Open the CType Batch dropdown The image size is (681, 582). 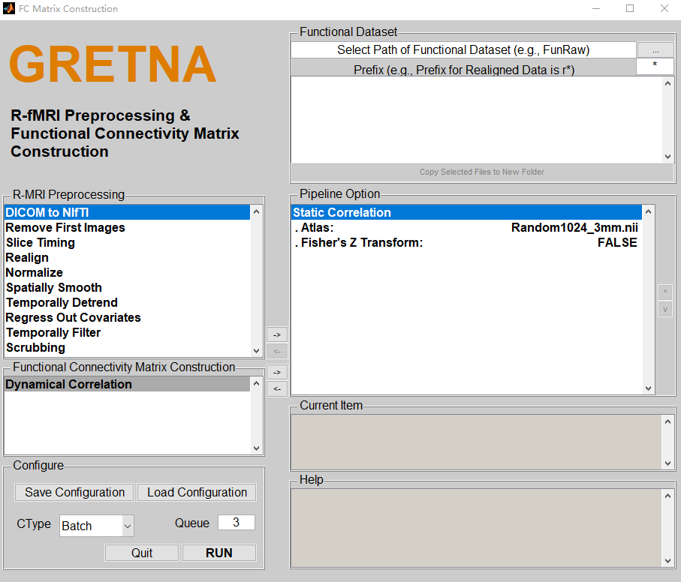click(x=96, y=526)
